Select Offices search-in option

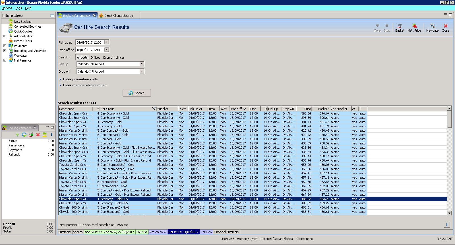95,58
